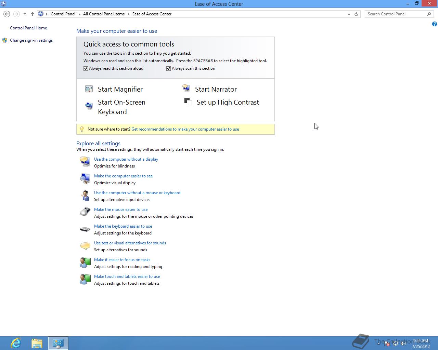Viewport: 438px width, 350px height.
Task: Refresh the Control Panel view
Action: click(356, 14)
